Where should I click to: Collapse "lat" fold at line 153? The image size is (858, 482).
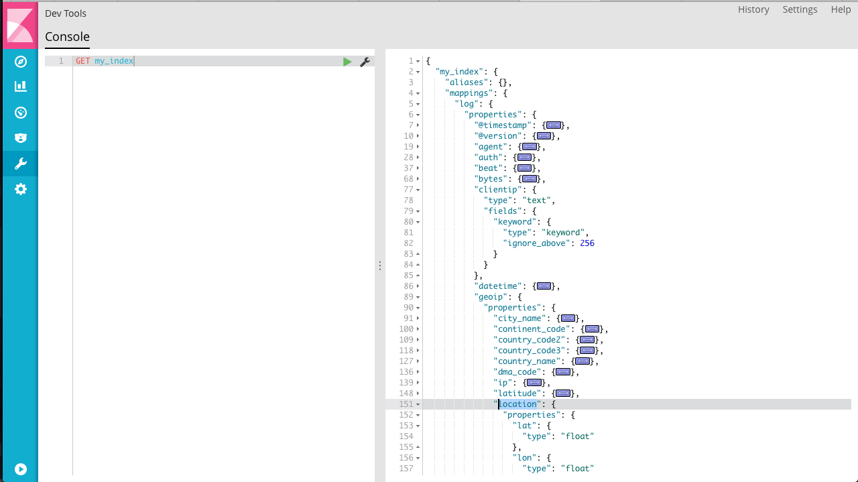pyautogui.click(x=418, y=426)
